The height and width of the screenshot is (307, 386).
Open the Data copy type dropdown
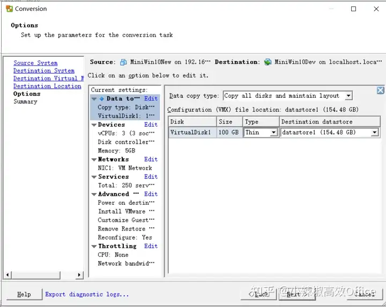click(x=348, y=96)
